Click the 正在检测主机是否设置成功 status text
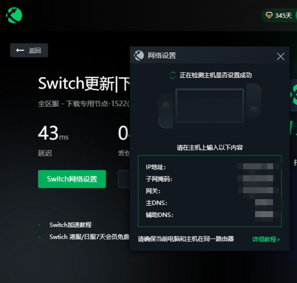The image size is (297, 283). (216, 75)
